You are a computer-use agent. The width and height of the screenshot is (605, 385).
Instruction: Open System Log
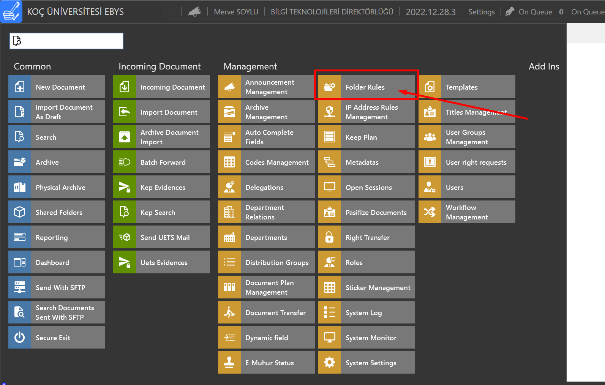click(366, 312)
